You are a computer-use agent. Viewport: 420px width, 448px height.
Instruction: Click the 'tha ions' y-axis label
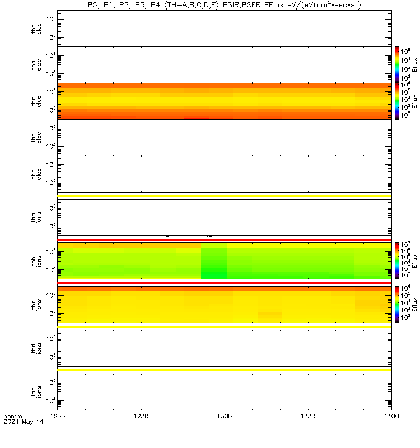click(36, 217)
